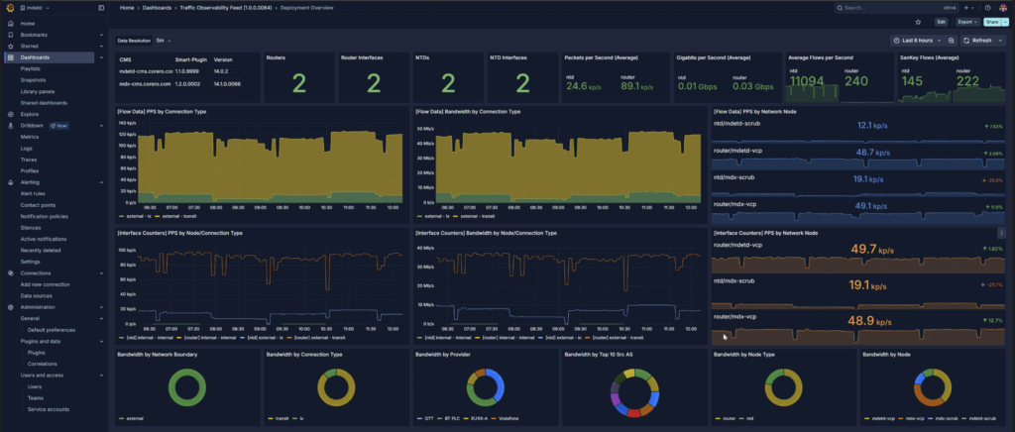Click the Grafana logo icon
This screenshot has height=432, width=1015.
click(9, 7)
